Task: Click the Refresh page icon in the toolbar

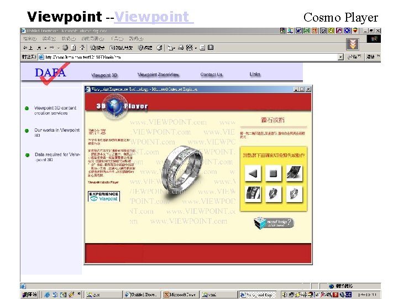Action: pyautogui.click(x=74, y=48)
